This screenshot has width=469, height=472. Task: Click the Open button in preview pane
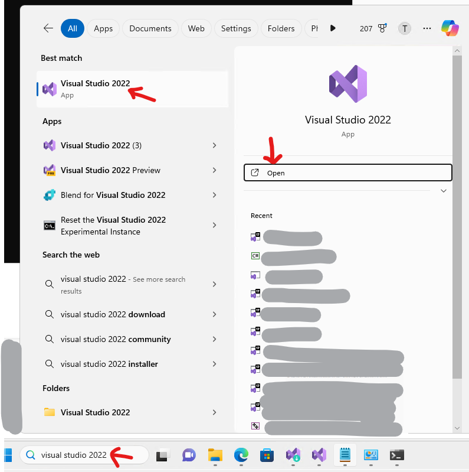(348, 172)
